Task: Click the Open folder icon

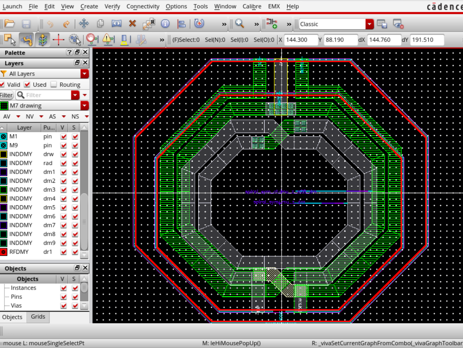Action: [x=10, y=24]
